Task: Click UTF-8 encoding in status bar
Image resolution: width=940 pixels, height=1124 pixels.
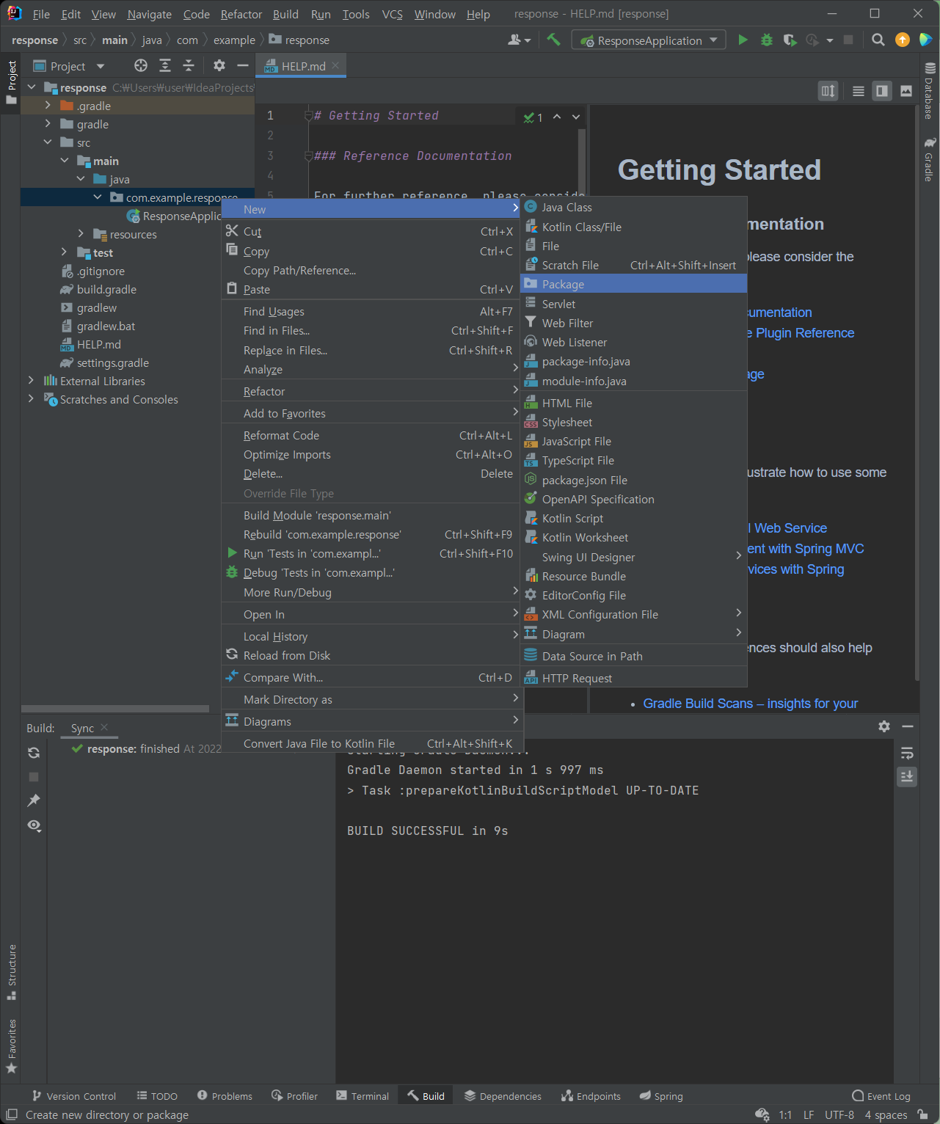Action: tap(839, 1115)
